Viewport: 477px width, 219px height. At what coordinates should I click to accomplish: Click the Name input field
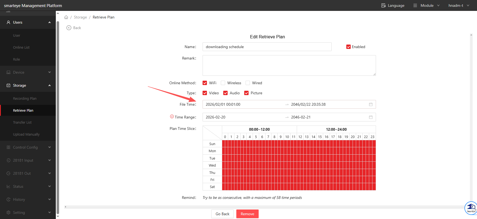[x=267, y=47]
